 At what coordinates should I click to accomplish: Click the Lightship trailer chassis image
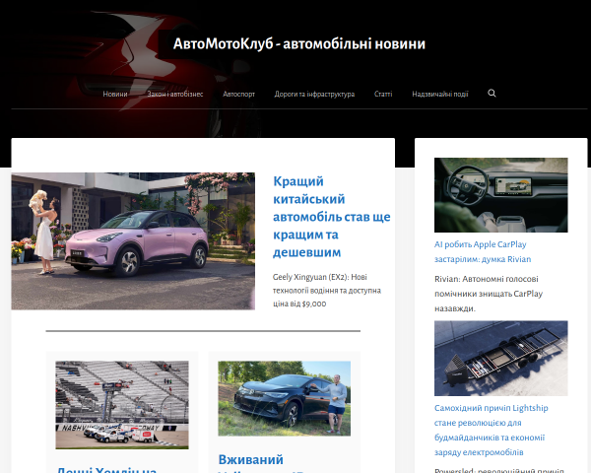coord(501,359)
